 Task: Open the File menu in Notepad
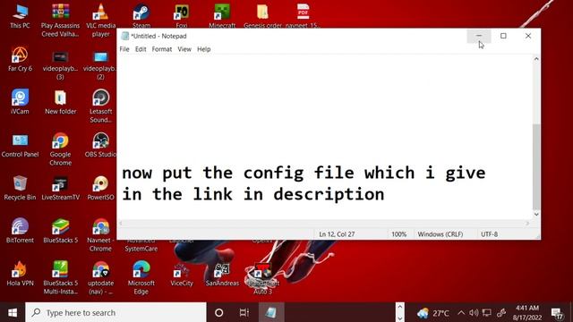tap(124, 49)
